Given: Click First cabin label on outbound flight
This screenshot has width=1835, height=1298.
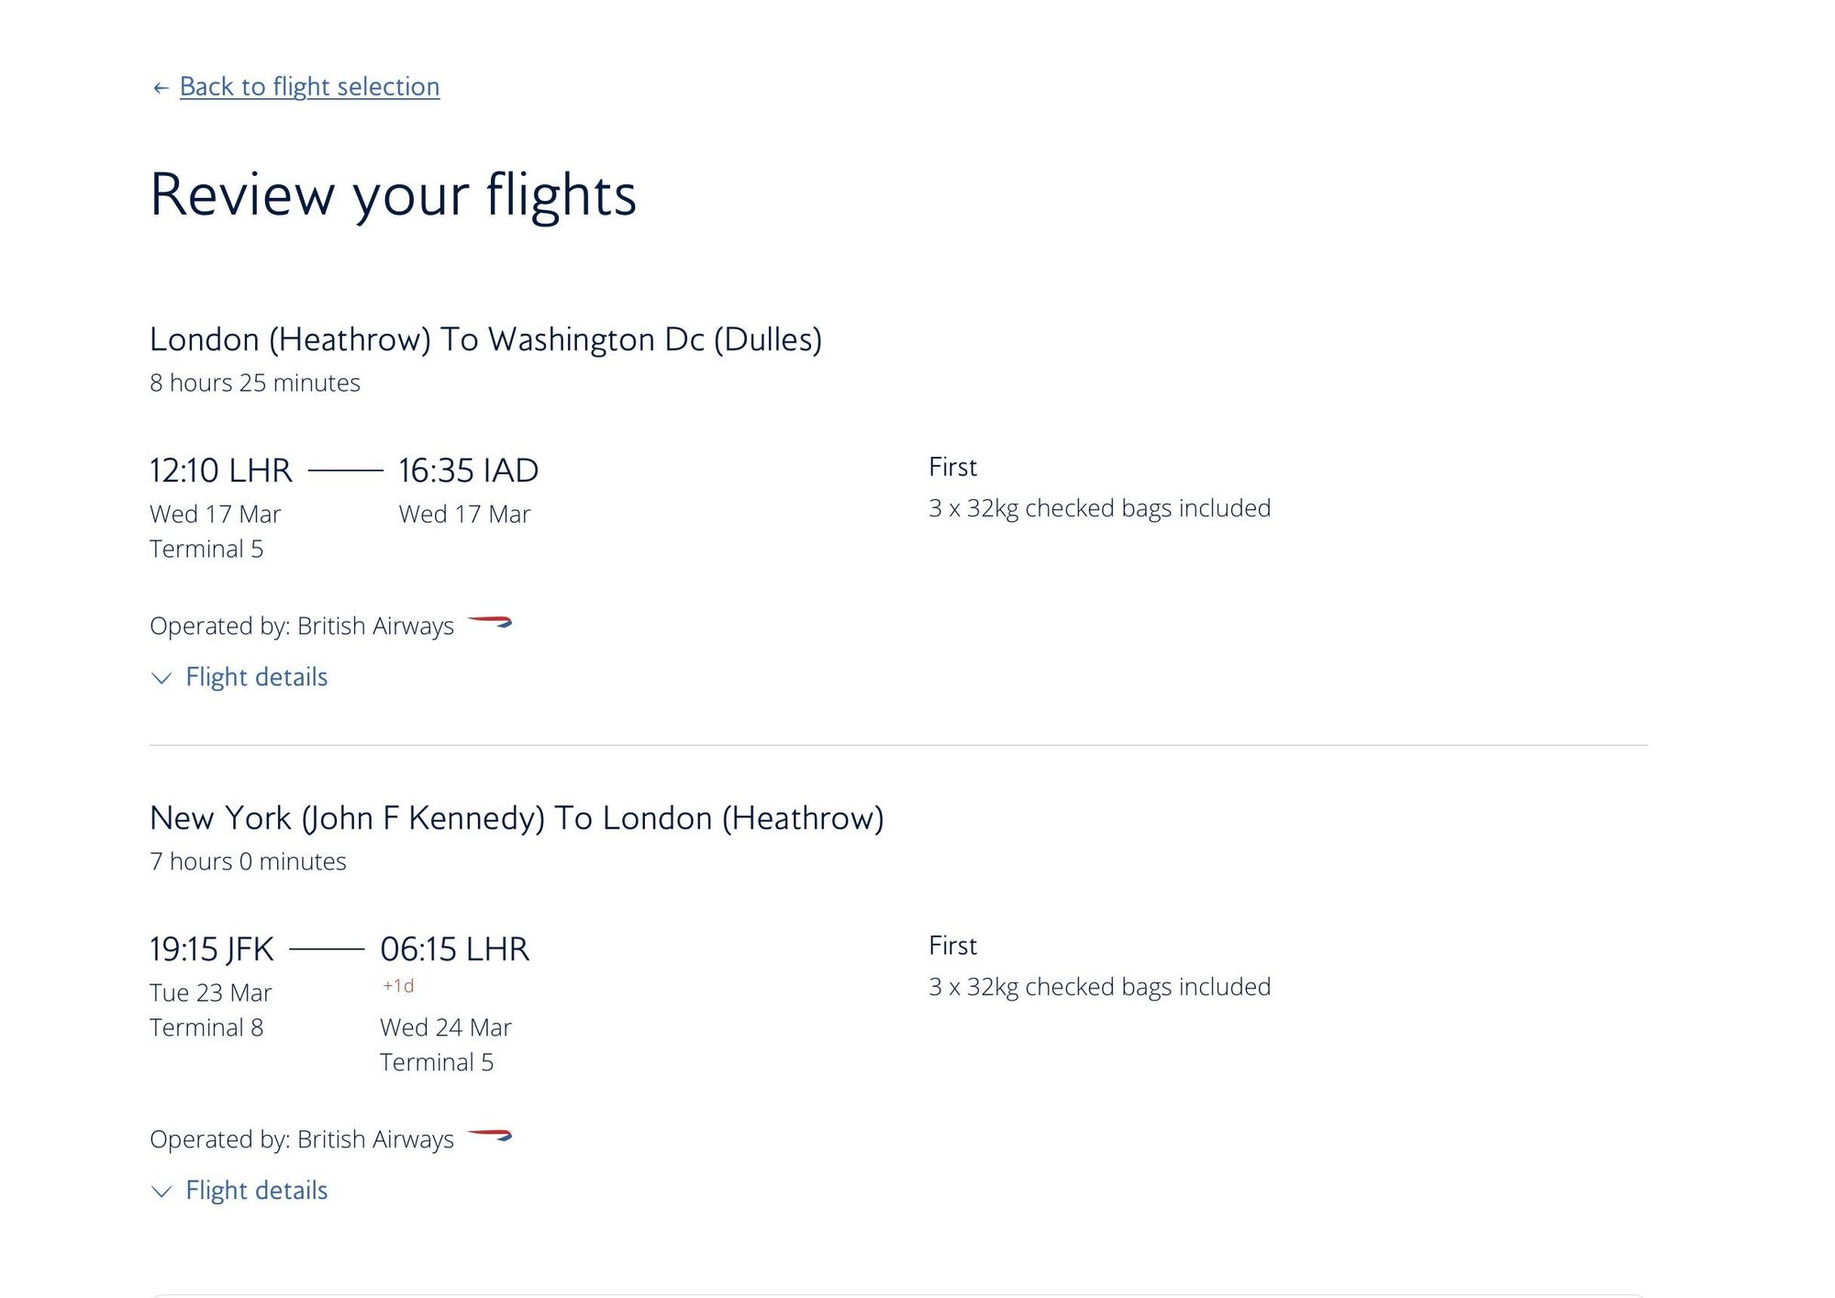Looking at the screenshot, I should (952, 467).
